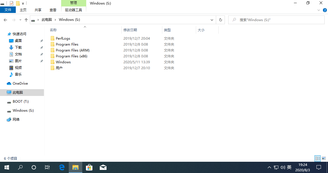Open Task View on the taskbar
328x173 pixels.
(47, 167)
